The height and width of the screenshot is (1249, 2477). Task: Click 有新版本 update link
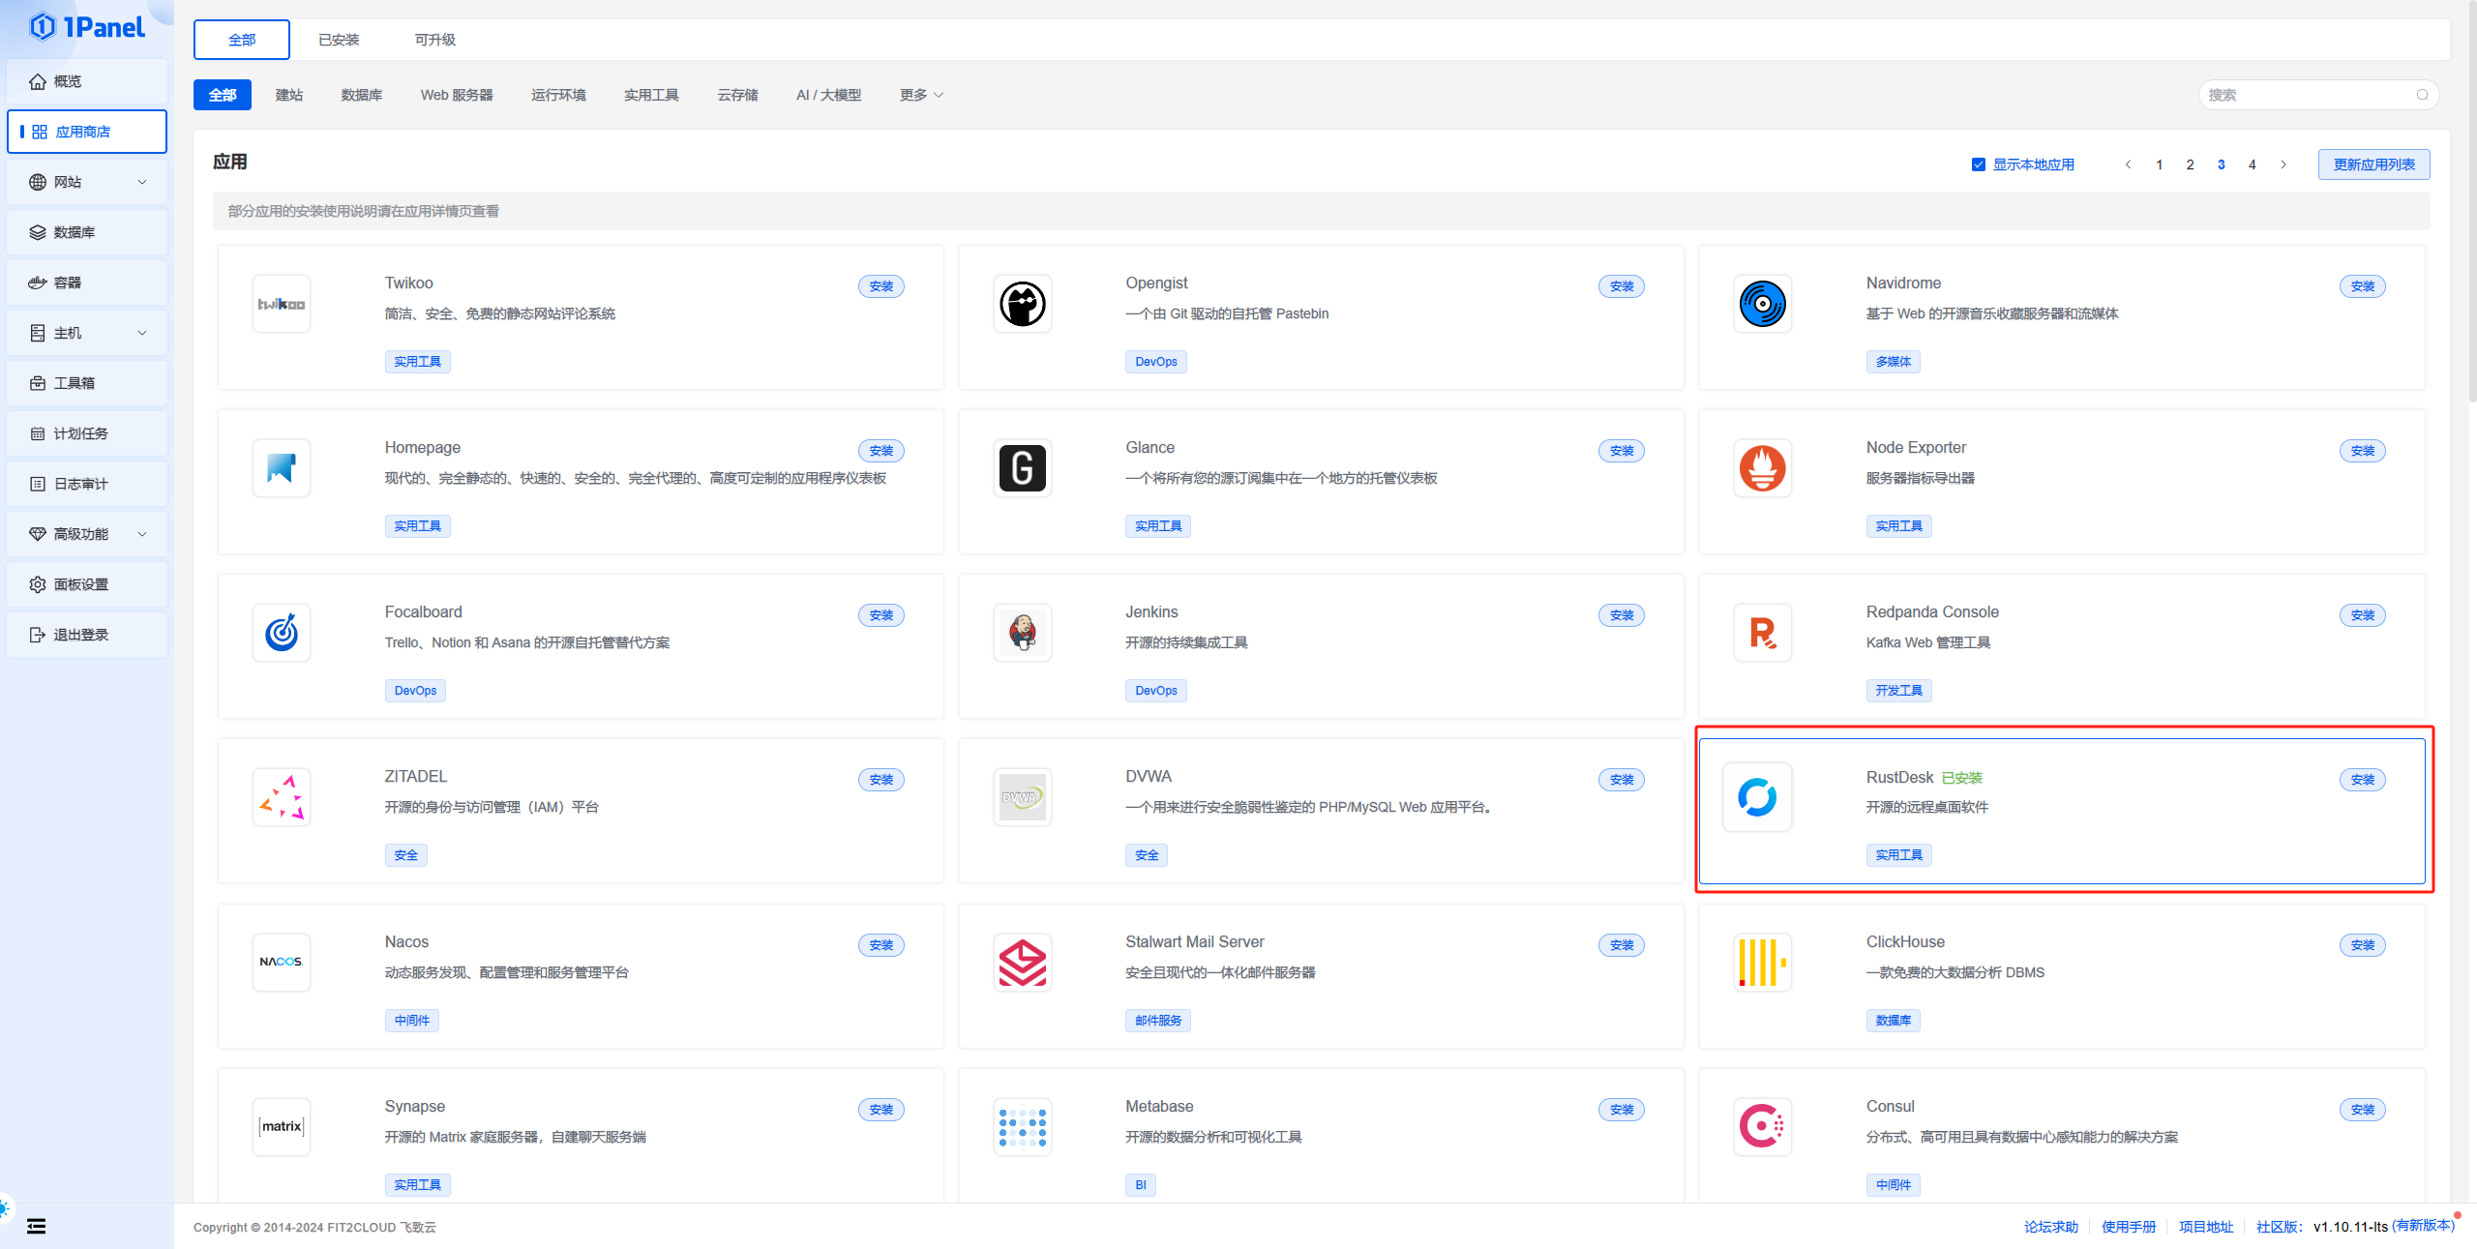click(x=2424, y=1225)
